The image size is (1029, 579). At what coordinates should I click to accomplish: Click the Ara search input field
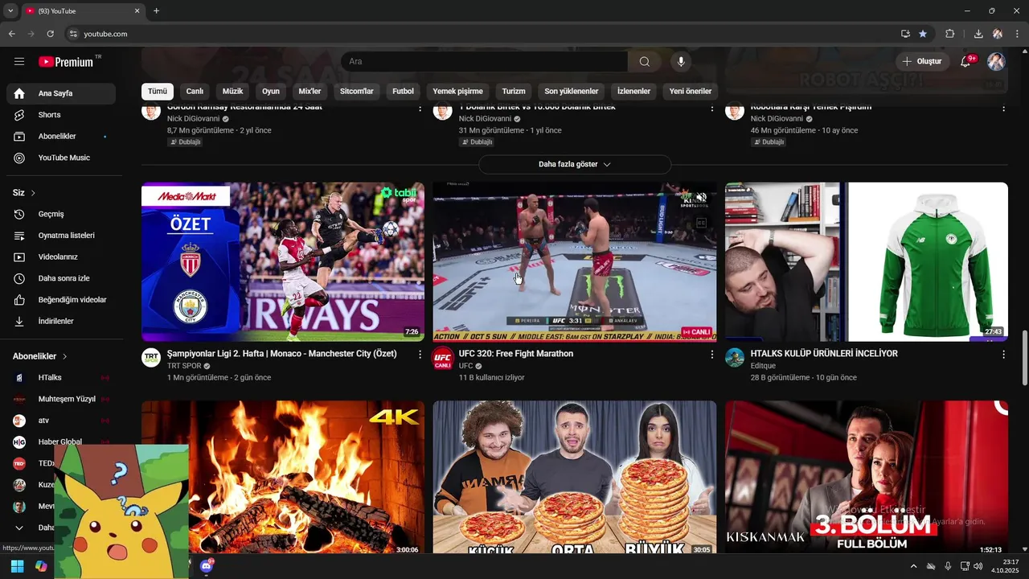[x=484, y=62]
